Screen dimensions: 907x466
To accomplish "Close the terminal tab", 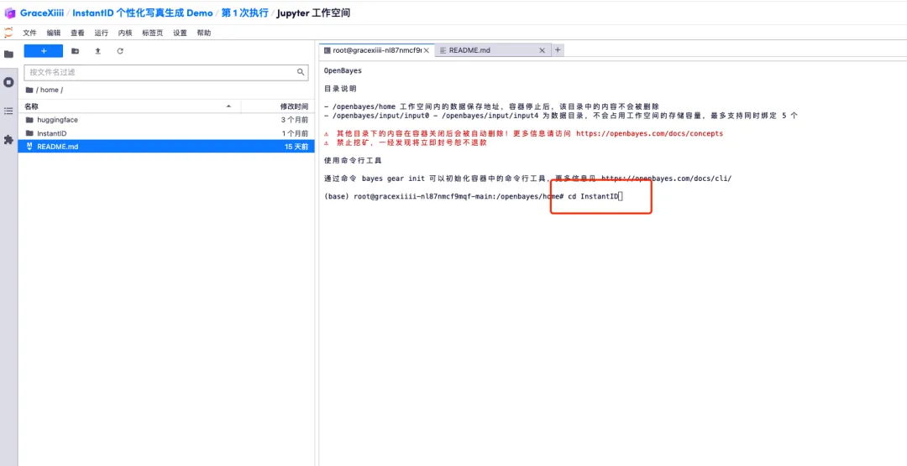I will [x=427, y=50].
